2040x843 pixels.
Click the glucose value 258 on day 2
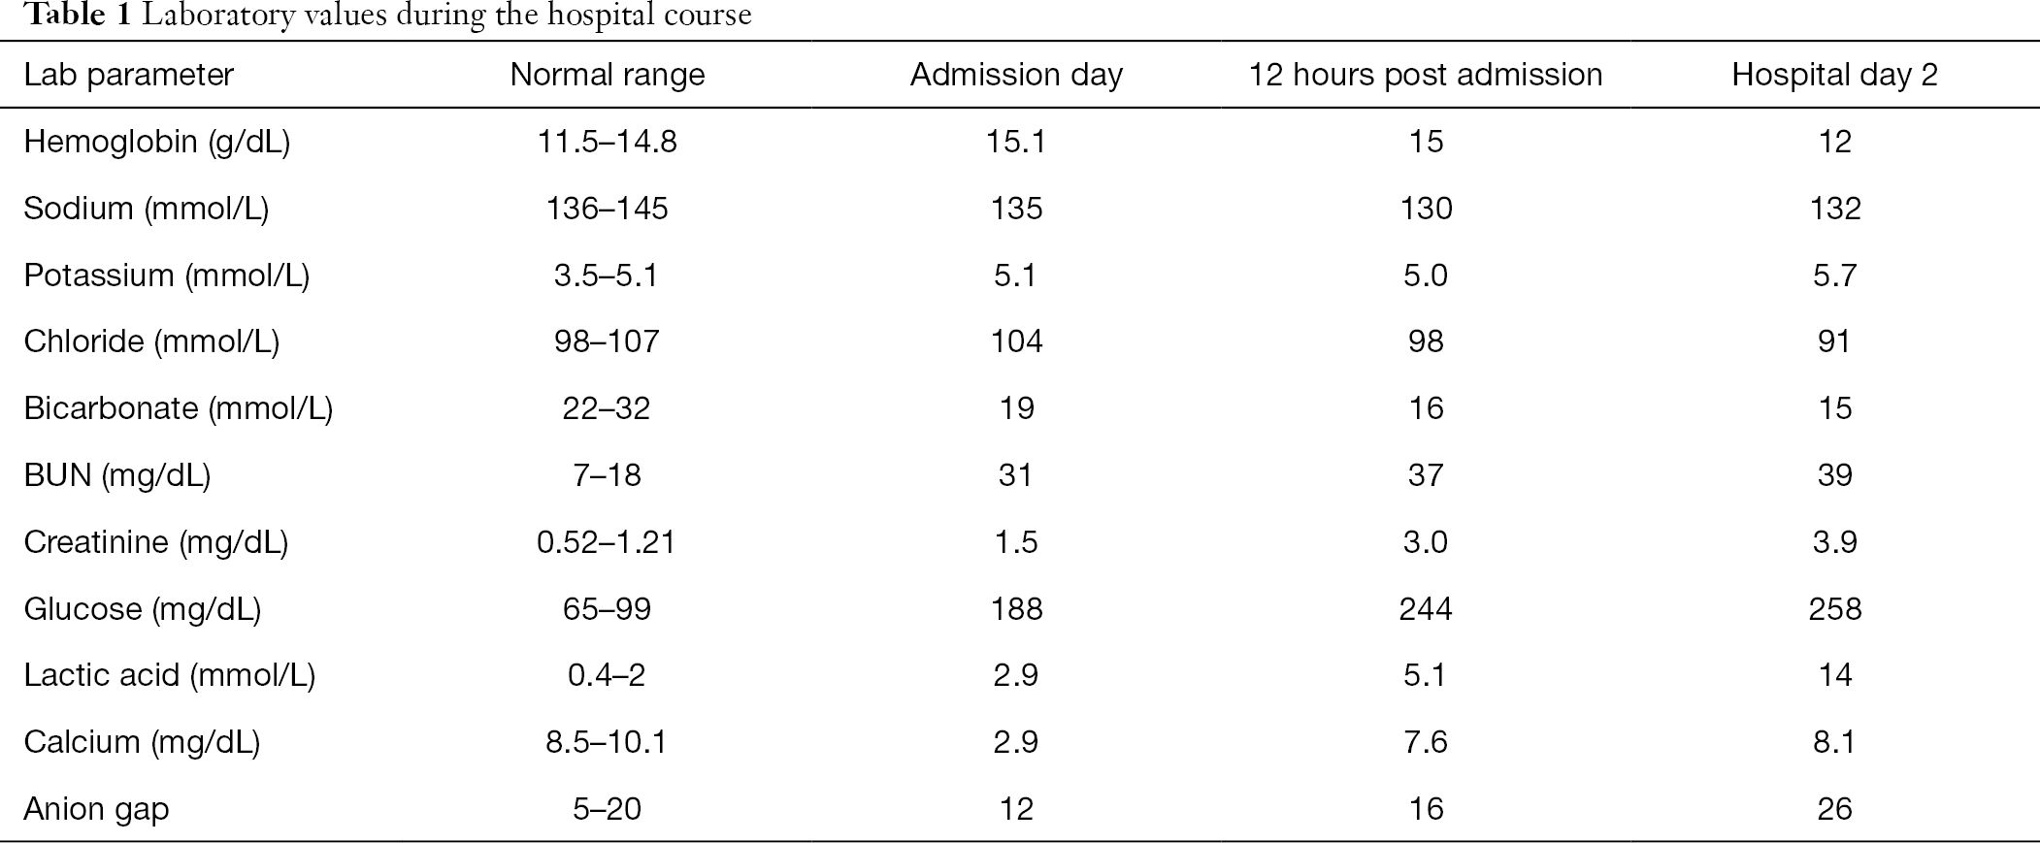pyautogui.click(x=1834, y=608)
